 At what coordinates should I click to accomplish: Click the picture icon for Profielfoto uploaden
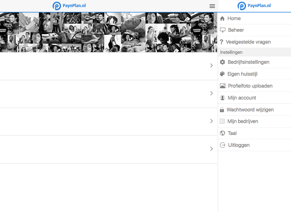(223, 86)
